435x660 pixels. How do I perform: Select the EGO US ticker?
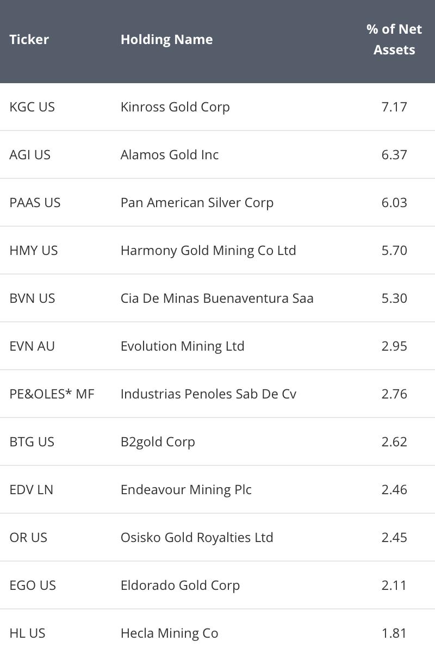pyautogui.click(x=33, y=586)
